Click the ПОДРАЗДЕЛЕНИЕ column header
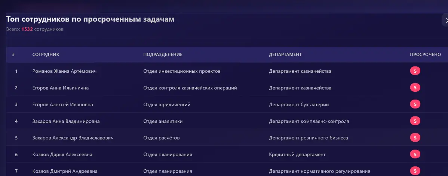This screenshot has height=176, width=448. click(x=163, y=54)
